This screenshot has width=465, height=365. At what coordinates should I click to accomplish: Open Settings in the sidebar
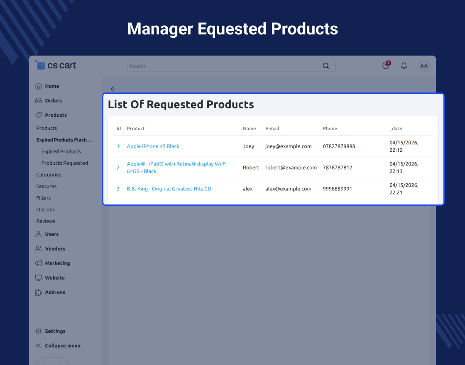(55, 331)
